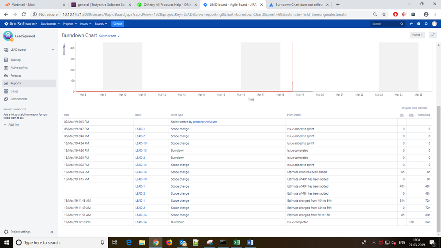The height and width of the screenshot is (248, 441).
Task: Go back in browser history
Action: [6, 14]
